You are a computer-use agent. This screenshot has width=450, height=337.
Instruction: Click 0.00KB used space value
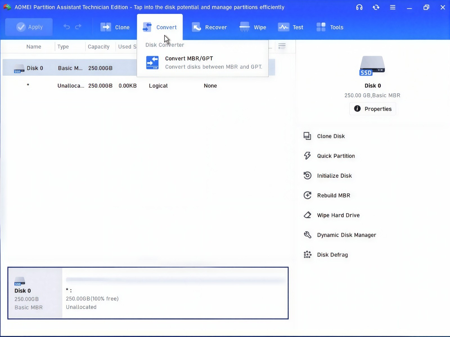coord(127,86)
